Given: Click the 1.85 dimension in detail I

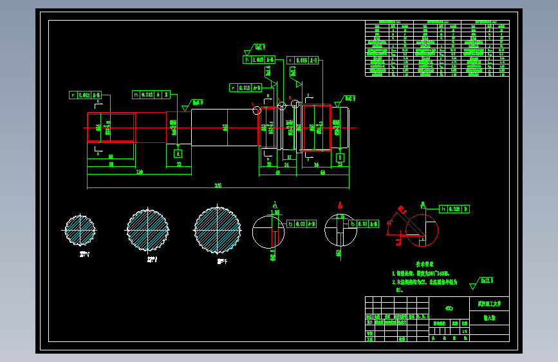Looking at the screenshot, I should pos(275,213).
